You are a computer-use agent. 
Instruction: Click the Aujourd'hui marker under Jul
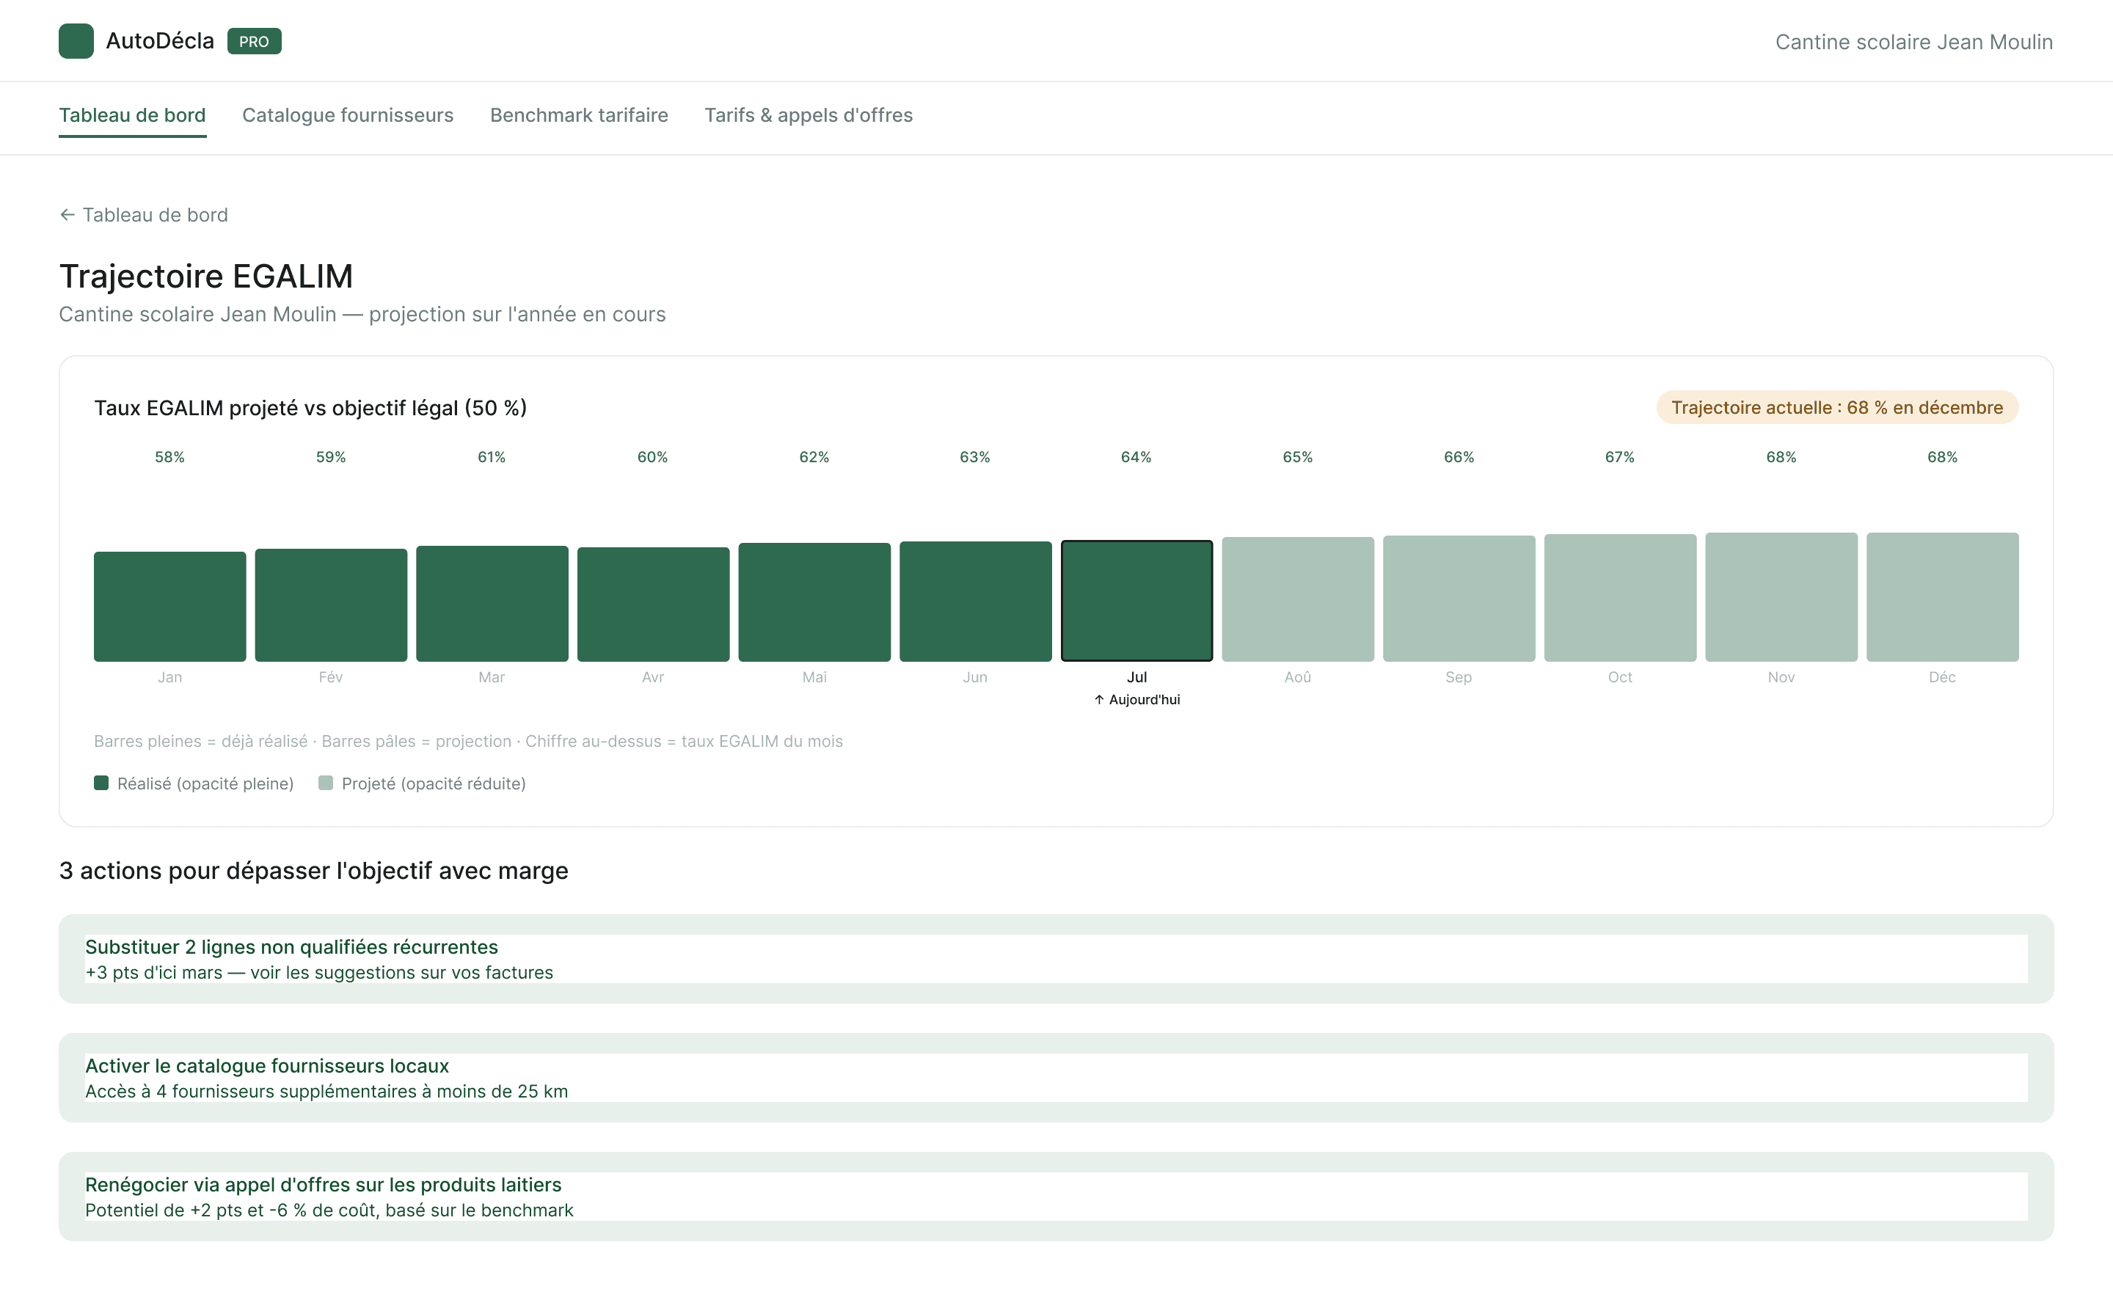coord(1136,700)
